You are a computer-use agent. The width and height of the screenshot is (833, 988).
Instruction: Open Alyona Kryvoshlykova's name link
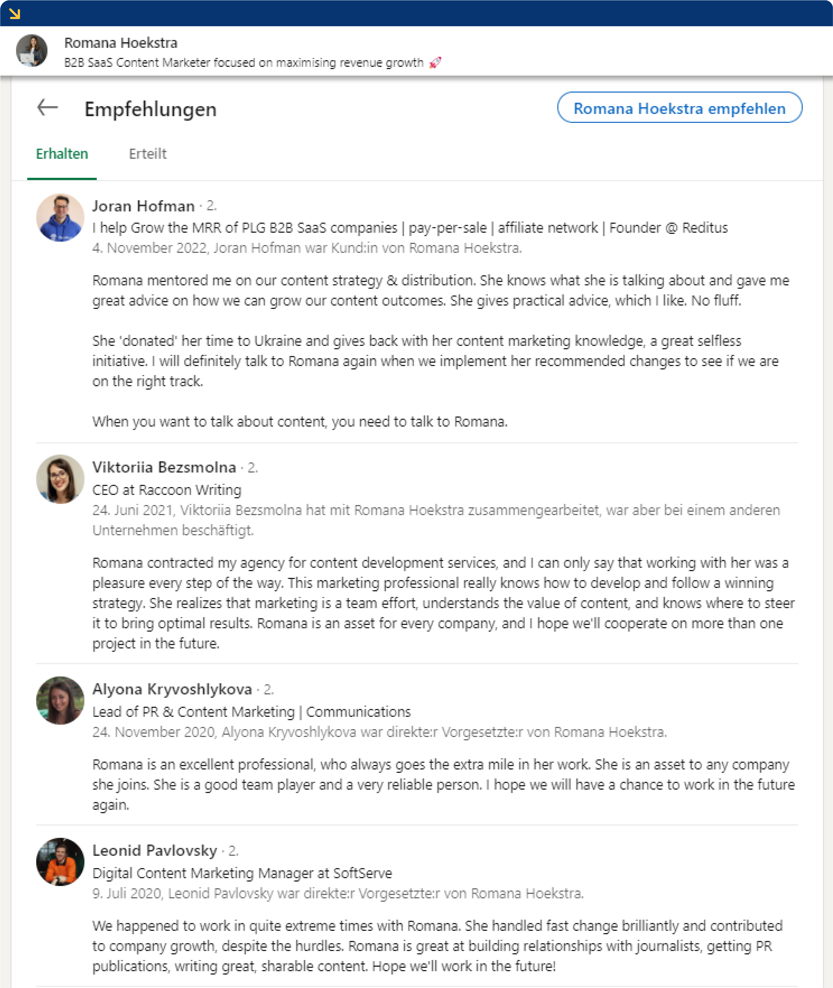click(x=172, y=689)
